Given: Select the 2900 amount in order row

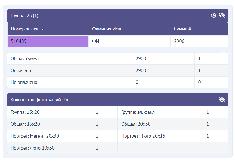Looking at the screenshot, I should click(x=179, y=41).
